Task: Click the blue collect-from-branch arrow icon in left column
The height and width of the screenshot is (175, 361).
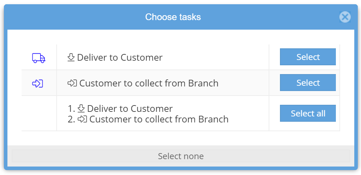Action: tap(38, 84)
